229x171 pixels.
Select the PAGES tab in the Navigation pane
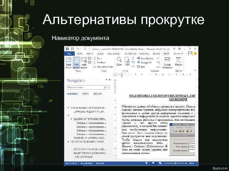[86, 94]
